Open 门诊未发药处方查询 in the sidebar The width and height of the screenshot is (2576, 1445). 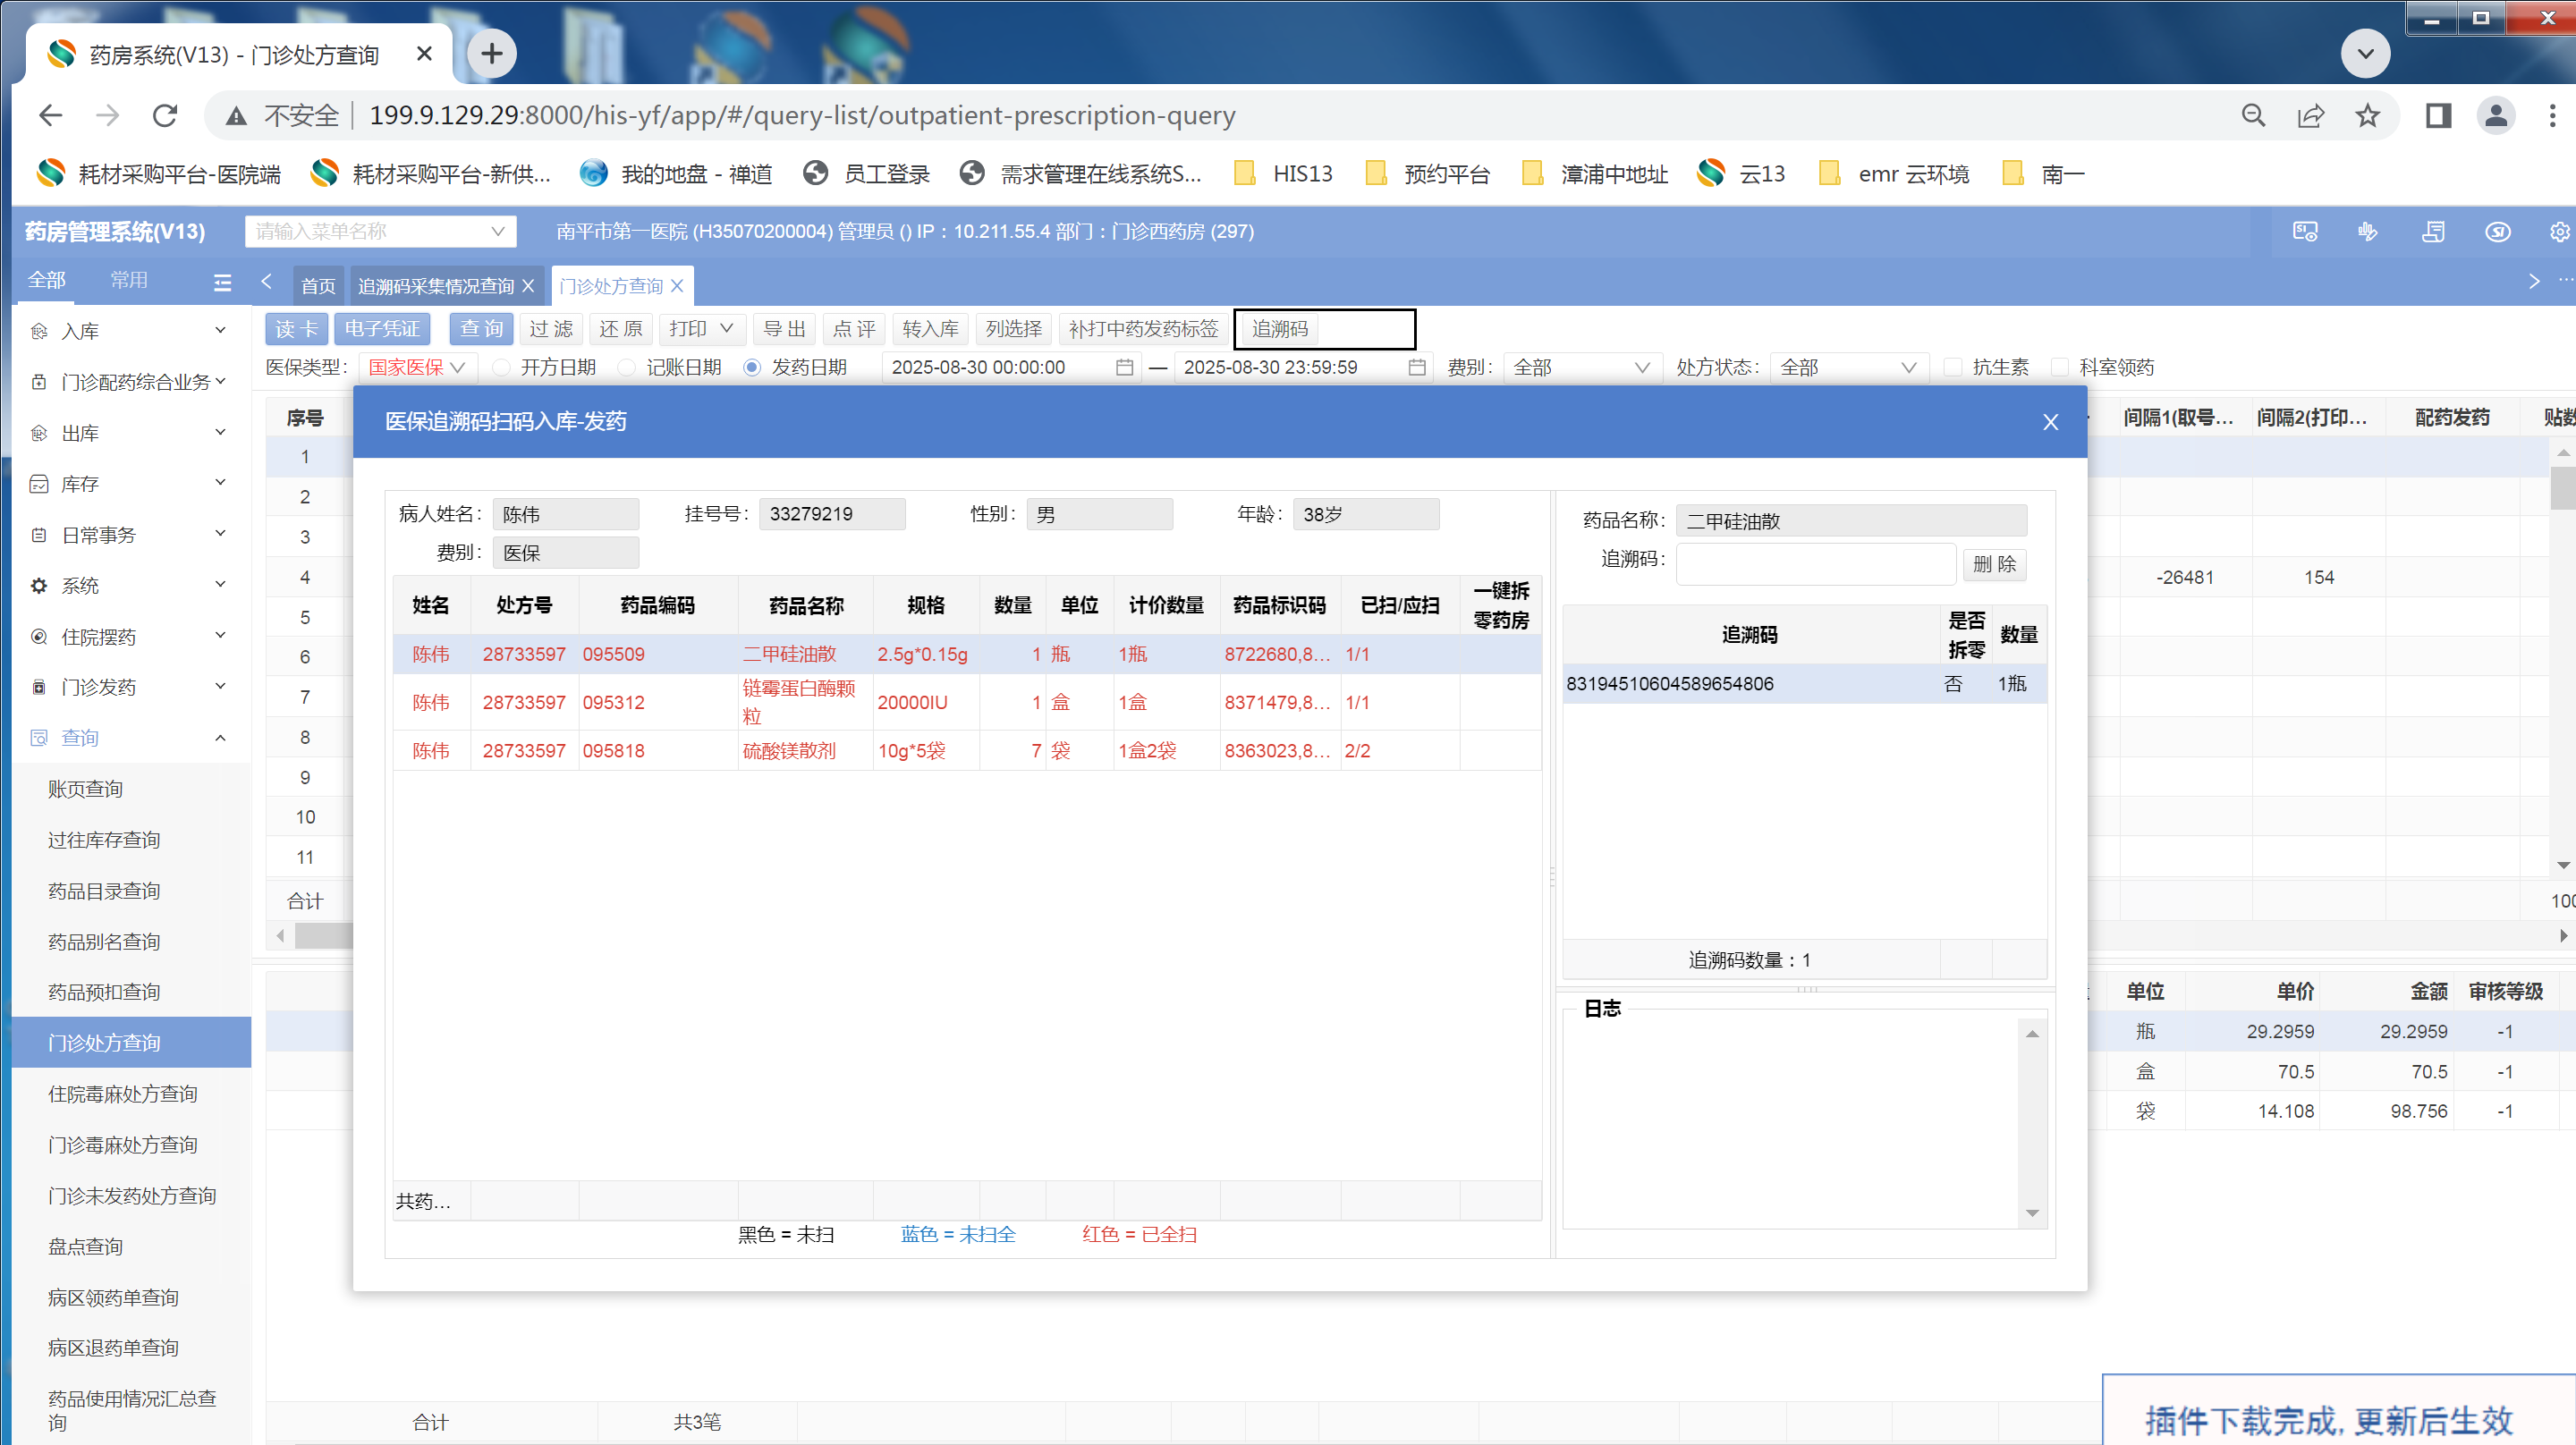[x=132, y=1195]
